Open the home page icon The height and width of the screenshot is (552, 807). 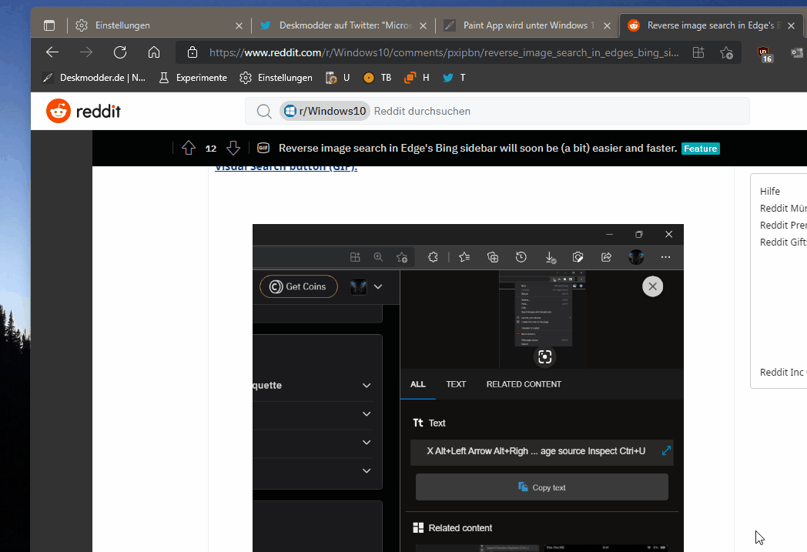(x=154, y=52)
